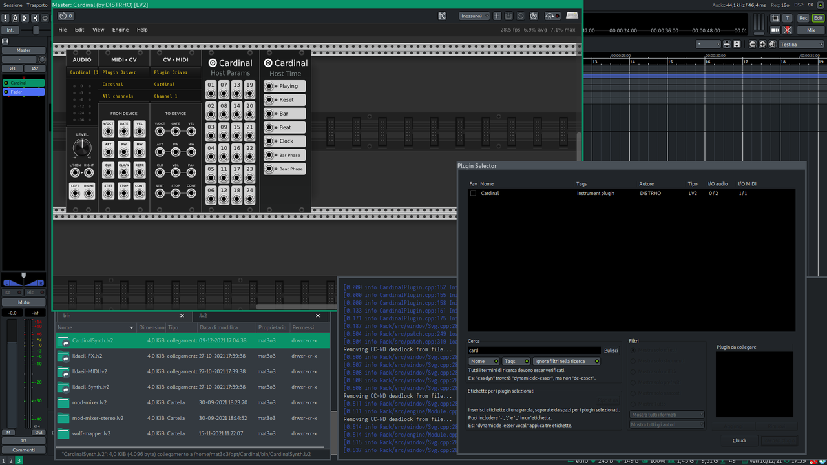827x465 pixels.
Task: Click the Commenti button on the Master strip
Action: click(x=23, y=450)
